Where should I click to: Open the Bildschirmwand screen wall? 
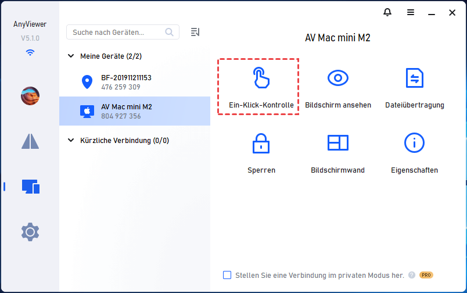337,143
